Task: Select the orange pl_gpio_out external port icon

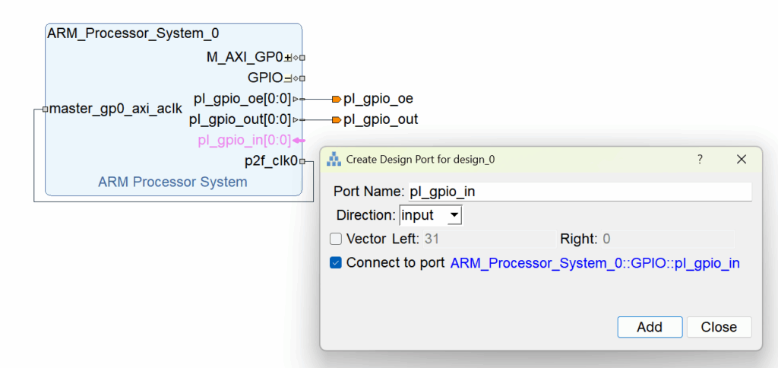Action: [337, 119]
